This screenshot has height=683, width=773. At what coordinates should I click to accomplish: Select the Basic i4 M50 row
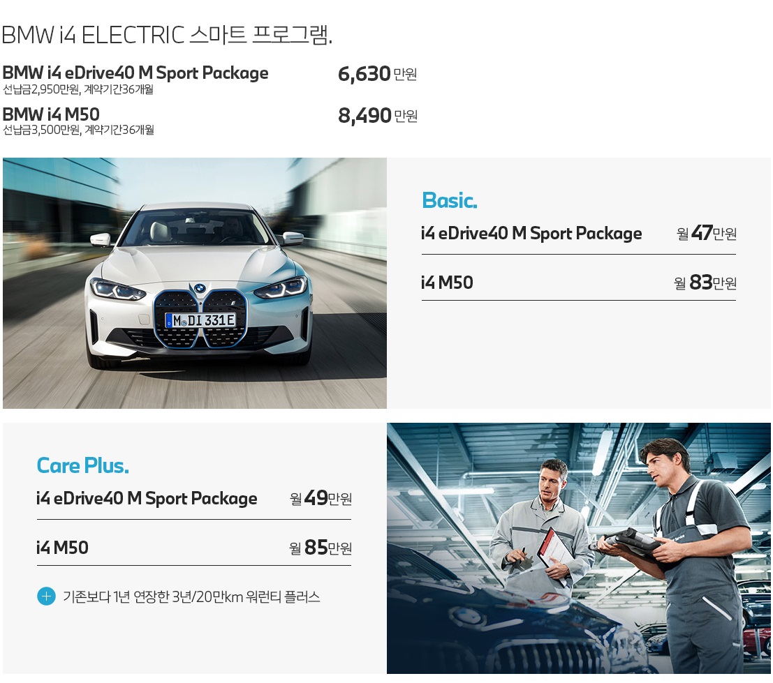579,283
